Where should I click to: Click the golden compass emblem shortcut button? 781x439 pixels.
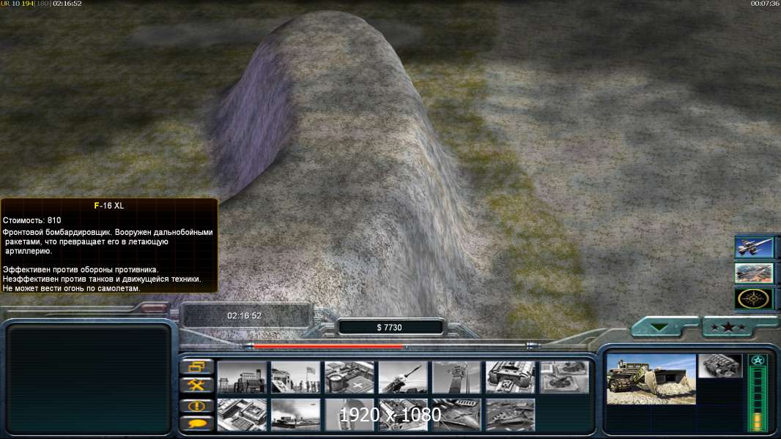(x=754, y=299)
